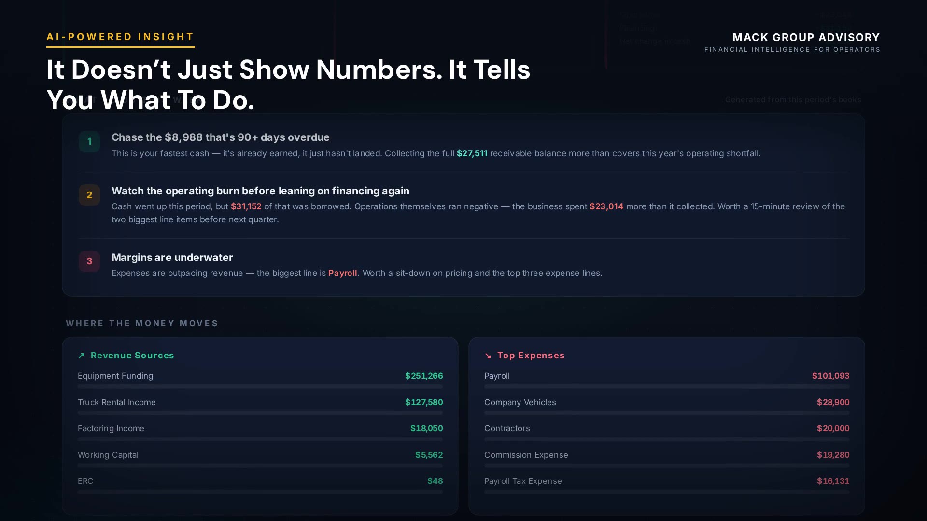Open the Chase $8,988 overdue insight

(x=463, y=145)
